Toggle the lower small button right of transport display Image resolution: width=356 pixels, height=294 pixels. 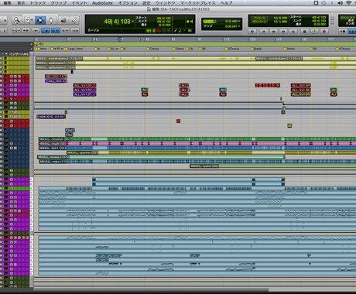pos(332,23)
